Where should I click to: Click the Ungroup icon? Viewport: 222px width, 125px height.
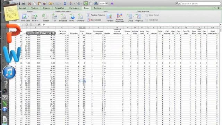point(138,16)
